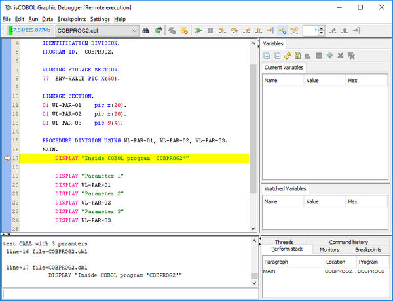Click the refresh arrows icon in Variables
393x301 pixels.
(x=288, y=56)
